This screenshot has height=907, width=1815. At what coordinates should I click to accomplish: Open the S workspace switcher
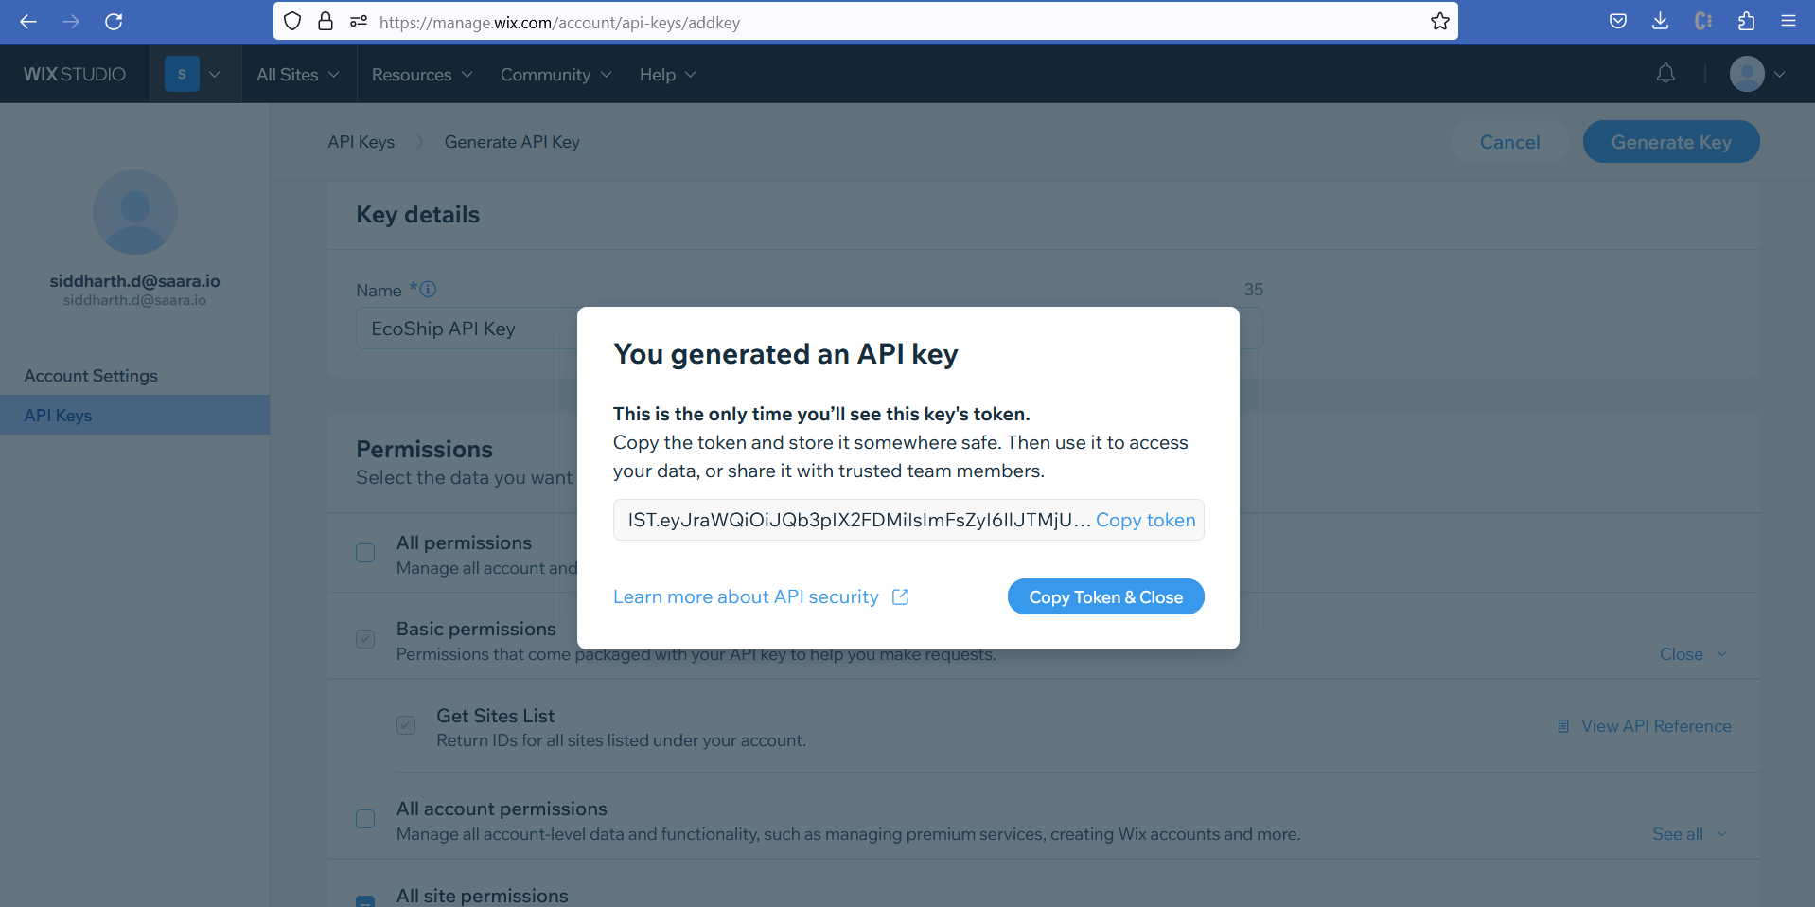(x=182, y=74)
